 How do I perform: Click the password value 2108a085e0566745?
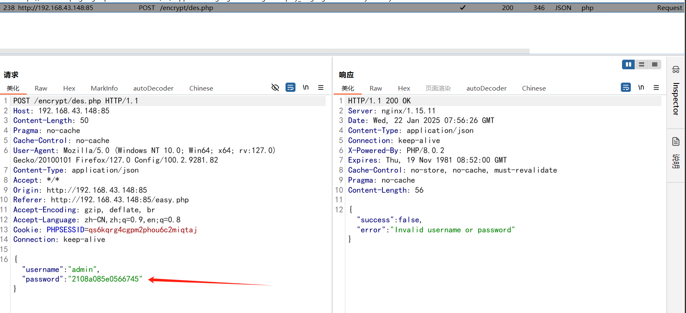pos(105,279)
